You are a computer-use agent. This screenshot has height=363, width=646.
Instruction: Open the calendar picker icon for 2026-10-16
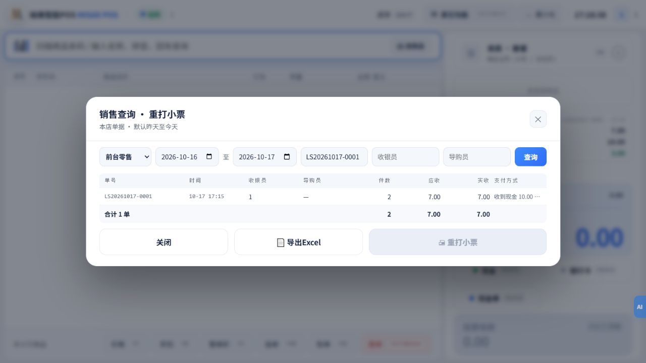point(209,157)
